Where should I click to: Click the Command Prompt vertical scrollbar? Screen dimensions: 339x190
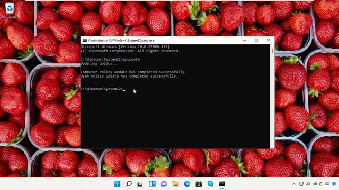[272, 96]
